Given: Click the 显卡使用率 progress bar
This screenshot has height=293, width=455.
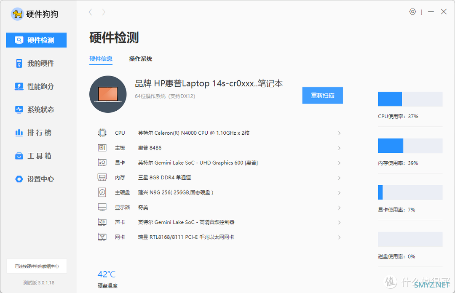Looking at the screenshot, I should 410,192.
